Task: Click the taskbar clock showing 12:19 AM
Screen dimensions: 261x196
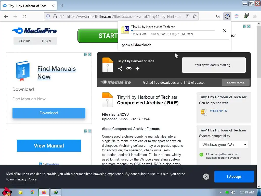Action: click(247, 192)
